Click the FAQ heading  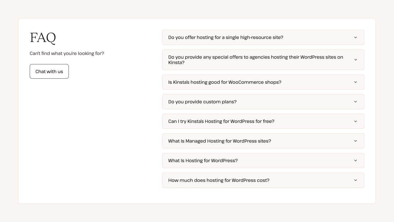(x=43, y=38)
